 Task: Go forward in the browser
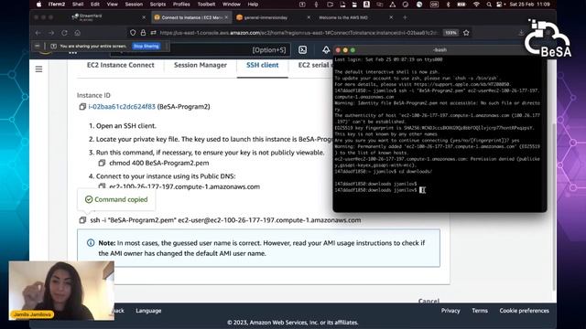coord(51,33)
